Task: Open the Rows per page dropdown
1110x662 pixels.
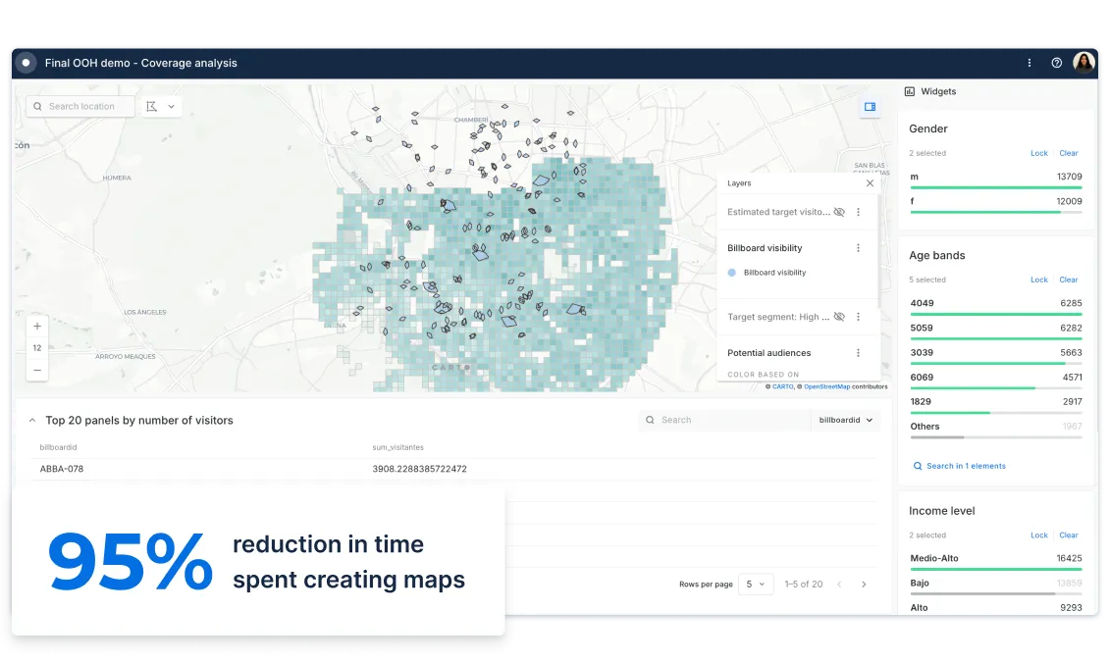Action: (x=756, y=584)
